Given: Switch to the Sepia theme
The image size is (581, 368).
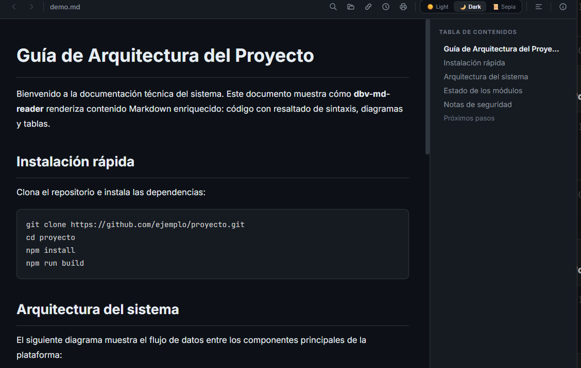Looking at the screenshot, I should [504, 7].
